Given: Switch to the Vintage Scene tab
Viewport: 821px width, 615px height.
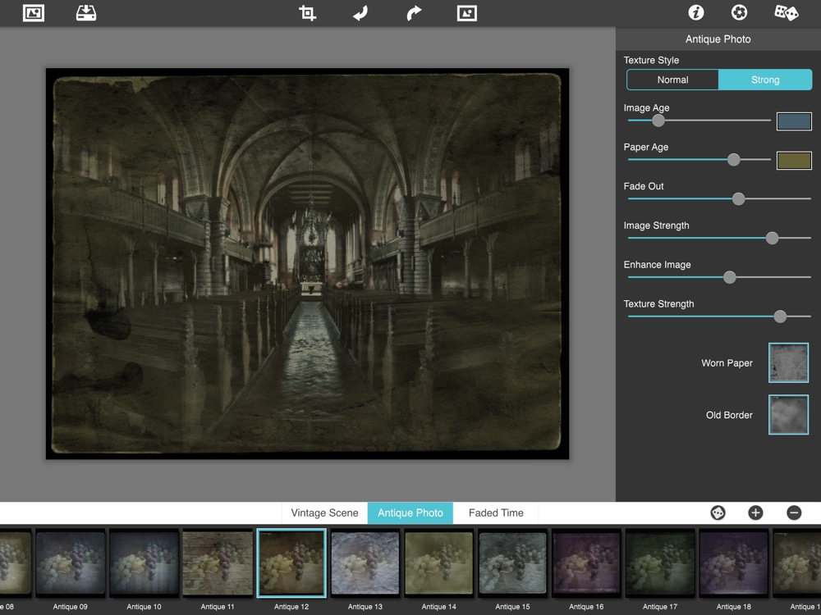Looking at the screenshot, I should [x=324, y=512].
